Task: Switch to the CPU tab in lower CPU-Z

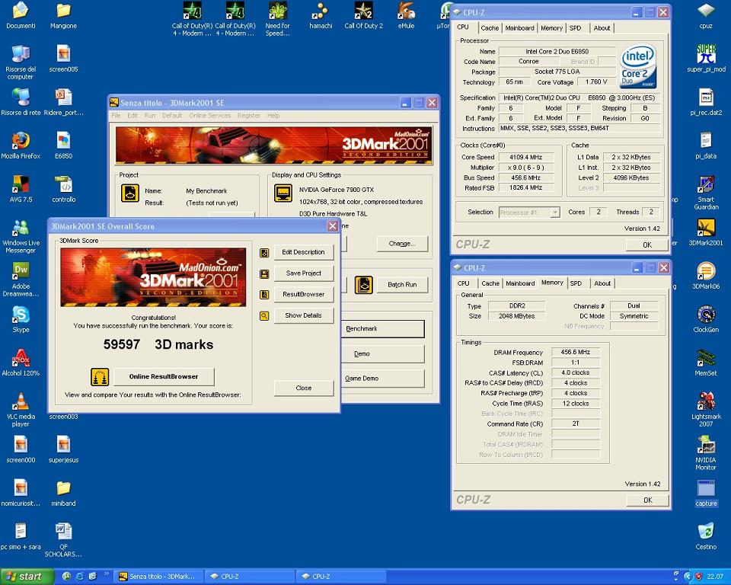Action: coord(464,283)
